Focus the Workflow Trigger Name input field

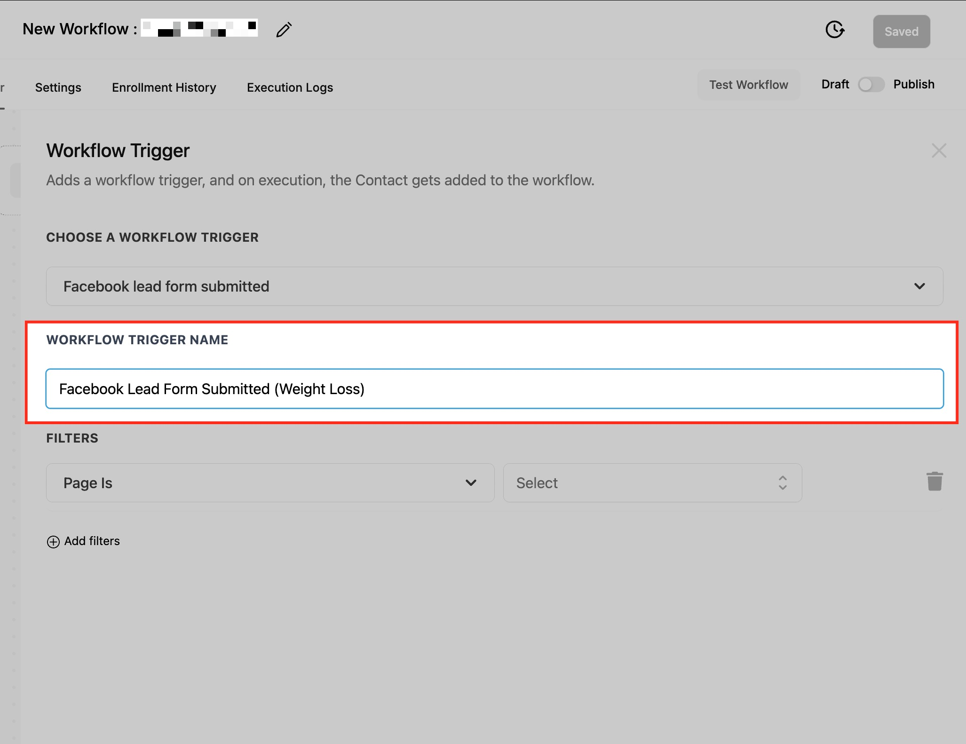coord(494,389)
